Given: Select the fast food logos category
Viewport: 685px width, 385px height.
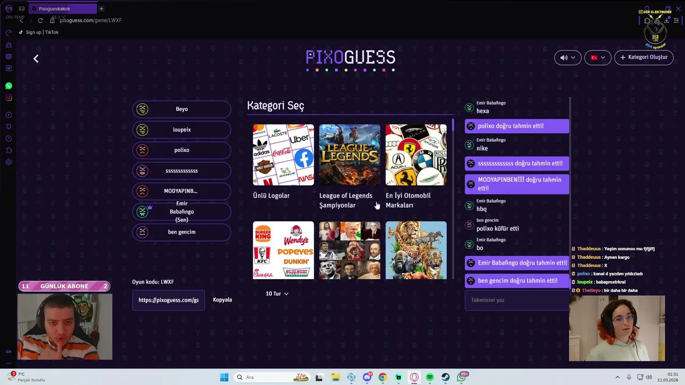Looking at the screenshot, I should (283, 250).
